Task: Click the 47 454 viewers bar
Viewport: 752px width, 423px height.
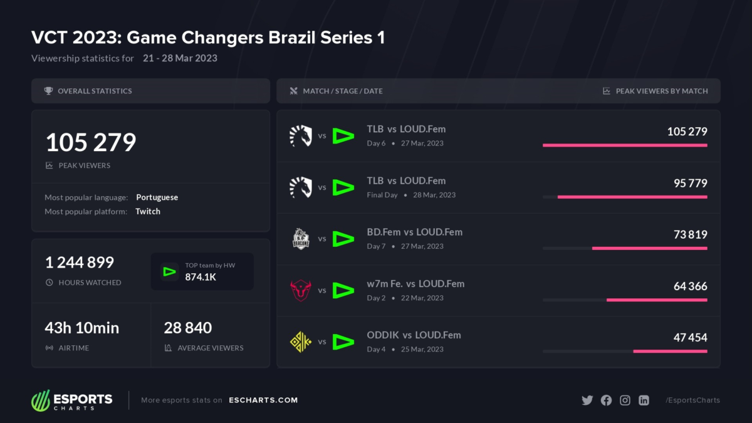Action: (670, 351)
